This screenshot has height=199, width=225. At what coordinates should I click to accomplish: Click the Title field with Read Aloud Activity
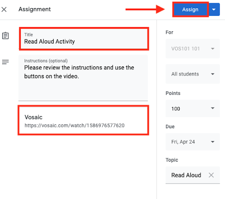click(x=83, y=39)
